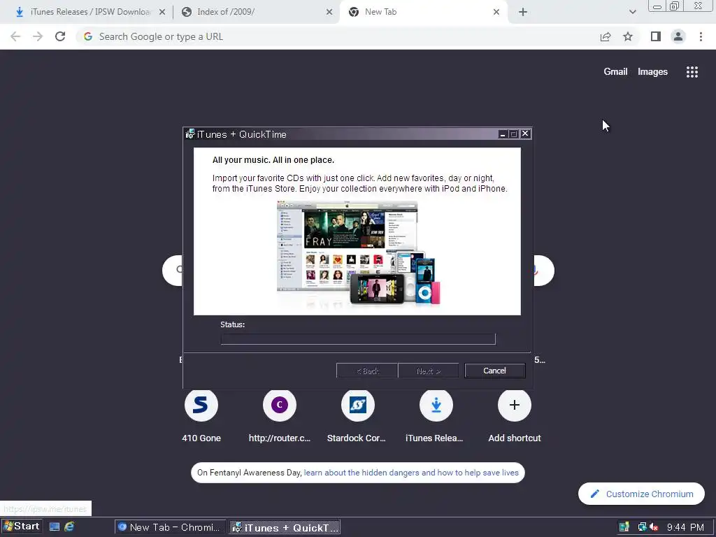Open the 410 Gone shortcut

coord(201,415)
